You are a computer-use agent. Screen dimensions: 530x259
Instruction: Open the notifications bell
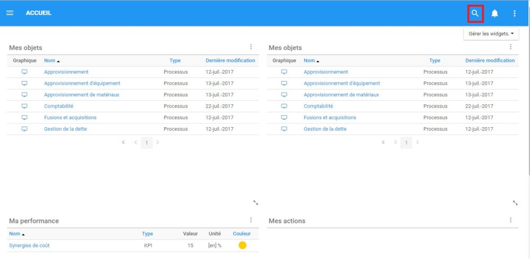click(494, 14)
